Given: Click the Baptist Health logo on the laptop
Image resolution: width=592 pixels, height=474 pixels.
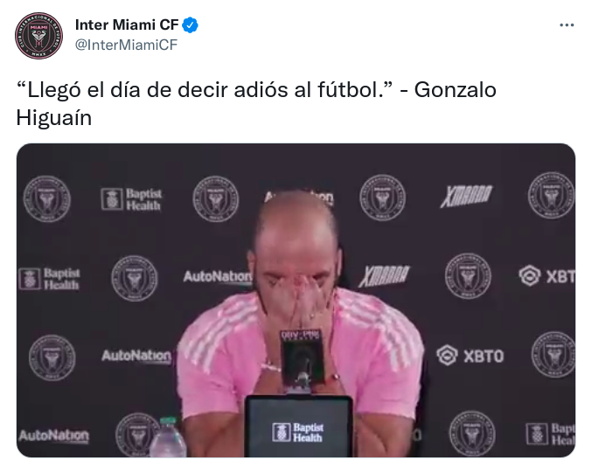Looking at the screenshot, I should click(x=298, y=432).
